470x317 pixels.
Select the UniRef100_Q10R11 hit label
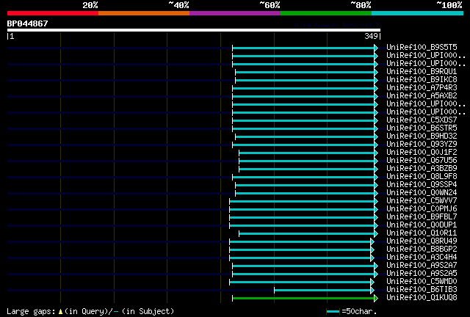coord(422,233)
